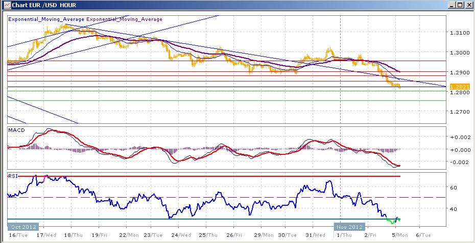Screen dimensions: 475x243
Task: Select the 31/Wed date on time axis
Action: [315, 235]
